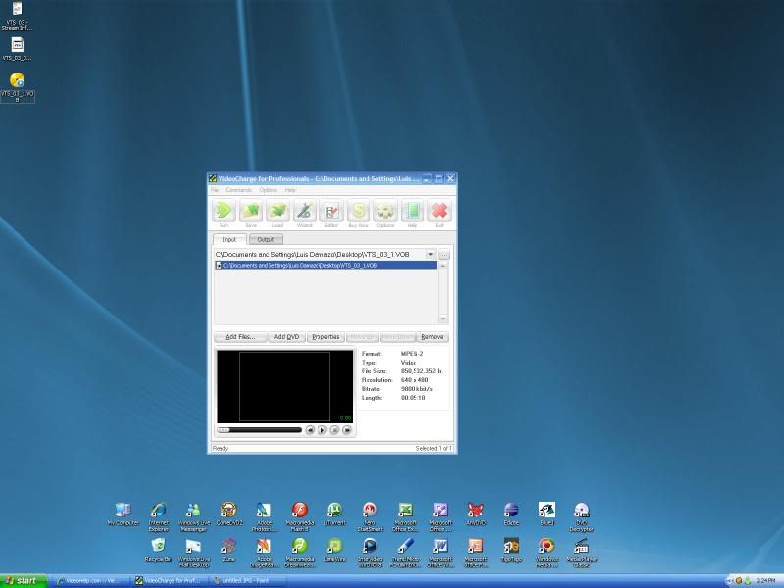Select the VTS_03_1.VOB row in the file list
This screenshot has height=588, width=784.
[325, 265]
